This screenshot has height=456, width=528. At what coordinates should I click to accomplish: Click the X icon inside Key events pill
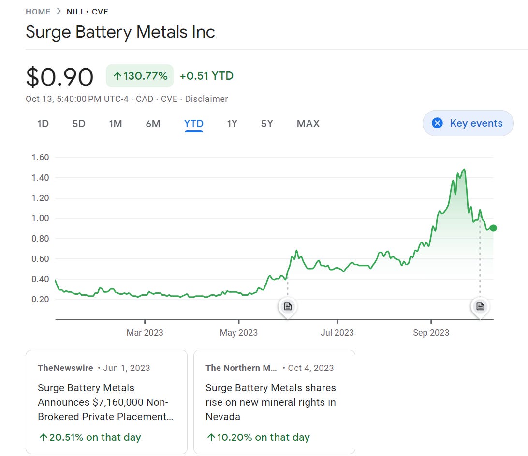point(437,123)
